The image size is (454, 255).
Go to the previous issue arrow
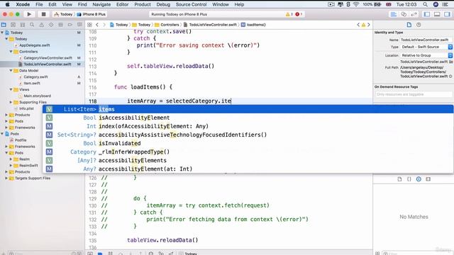[x=358, y=25]
